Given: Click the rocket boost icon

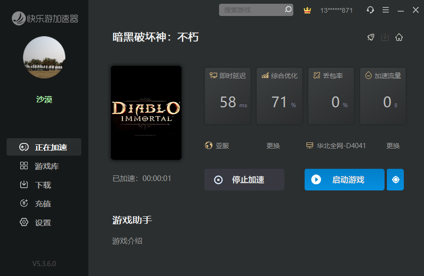Looking at the screenshot, I should (371, 38).
